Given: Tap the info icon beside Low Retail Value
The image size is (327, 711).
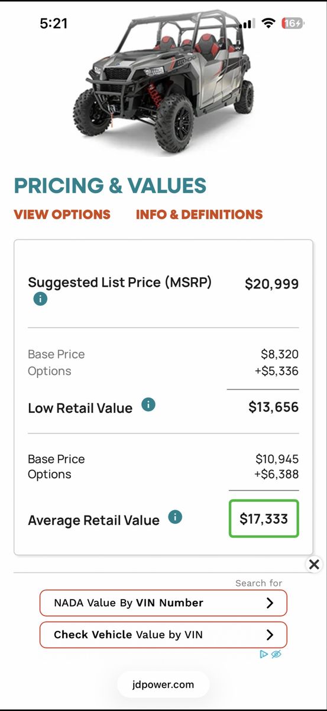Looking at the screenshot, I should (148, 405).
